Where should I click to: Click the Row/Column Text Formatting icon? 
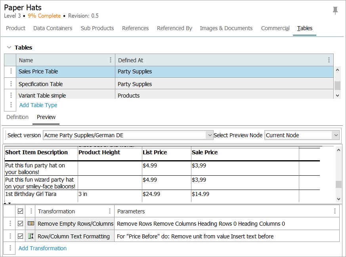click(x=31, y=236)
